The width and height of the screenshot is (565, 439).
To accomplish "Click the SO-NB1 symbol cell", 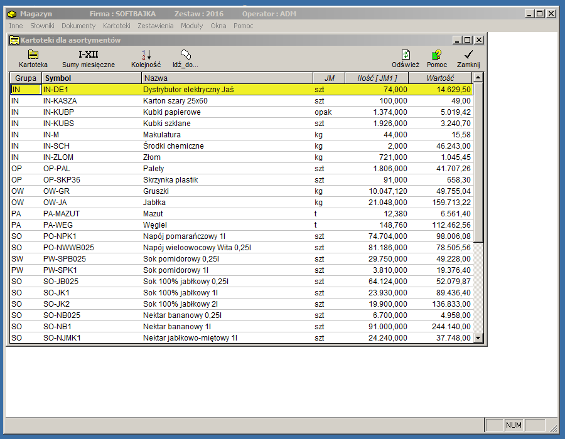I will 92,327.
